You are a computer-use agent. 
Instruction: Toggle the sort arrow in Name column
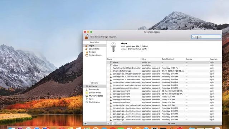coord(140,59)
